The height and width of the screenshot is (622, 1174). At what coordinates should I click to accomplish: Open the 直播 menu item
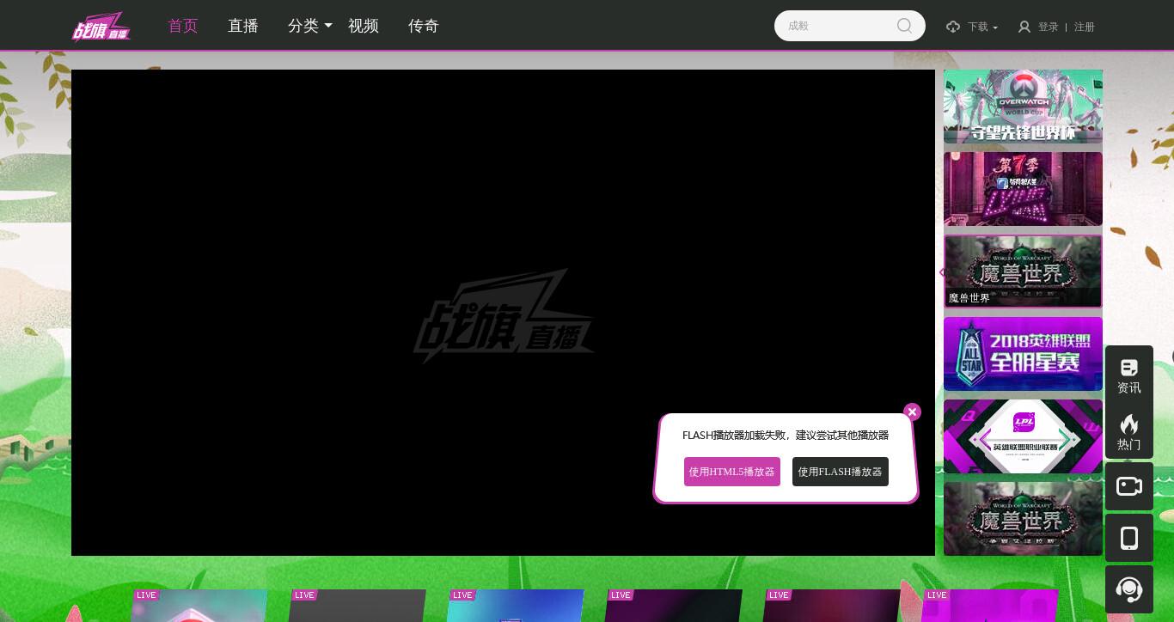click(243, 26)
